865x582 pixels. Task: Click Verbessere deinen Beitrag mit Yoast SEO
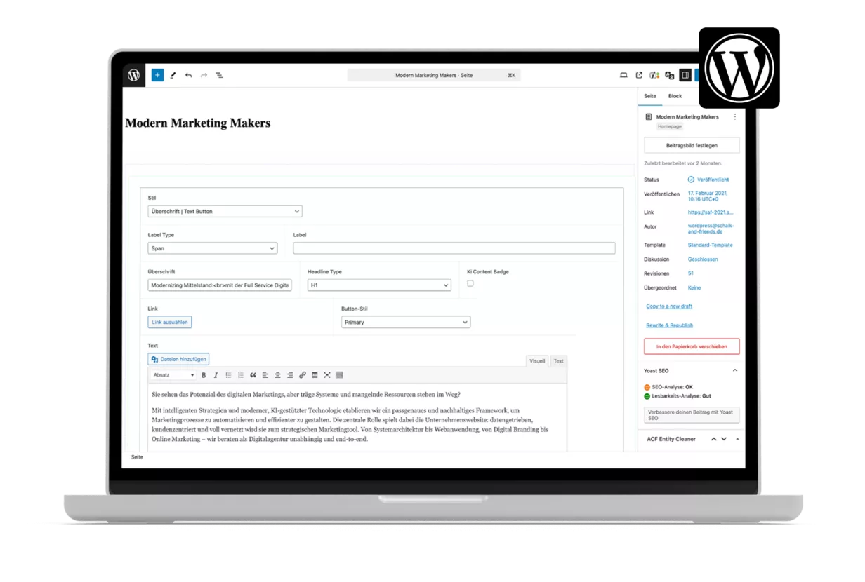click(x=692, y=414)
